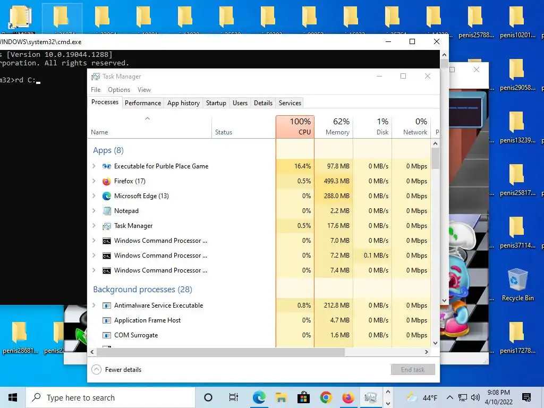Open the Windows Start menu
Viewport: 544px width, 408px height.
13,397
